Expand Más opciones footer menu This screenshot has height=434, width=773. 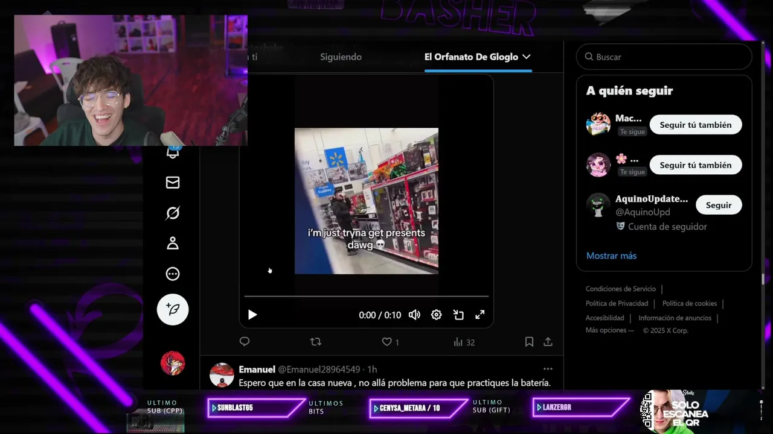[x=609, y=330]
